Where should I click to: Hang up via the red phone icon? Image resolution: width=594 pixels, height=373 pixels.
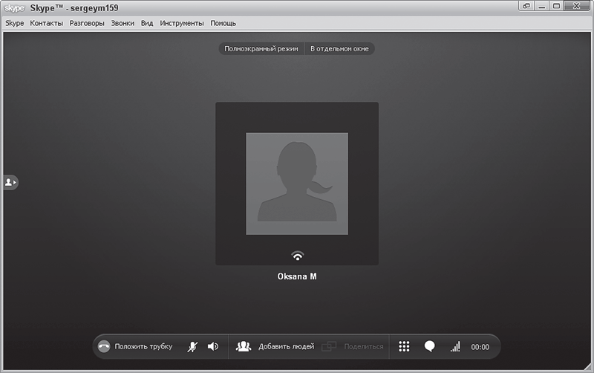pos(104,346)
